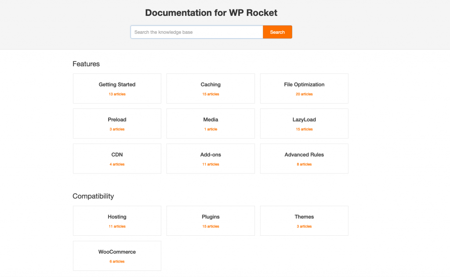This screenshot has width=450, height=277.
Task: Open the Preload category
Action: pyautogui.click(x=116, y=119)
